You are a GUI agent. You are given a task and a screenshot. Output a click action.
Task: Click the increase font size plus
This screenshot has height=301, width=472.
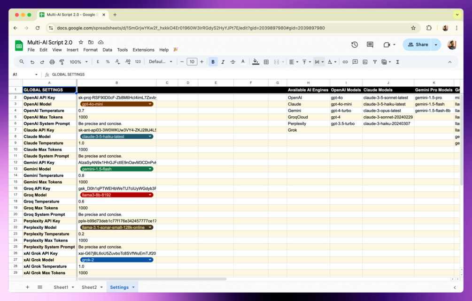pos(201,62)
